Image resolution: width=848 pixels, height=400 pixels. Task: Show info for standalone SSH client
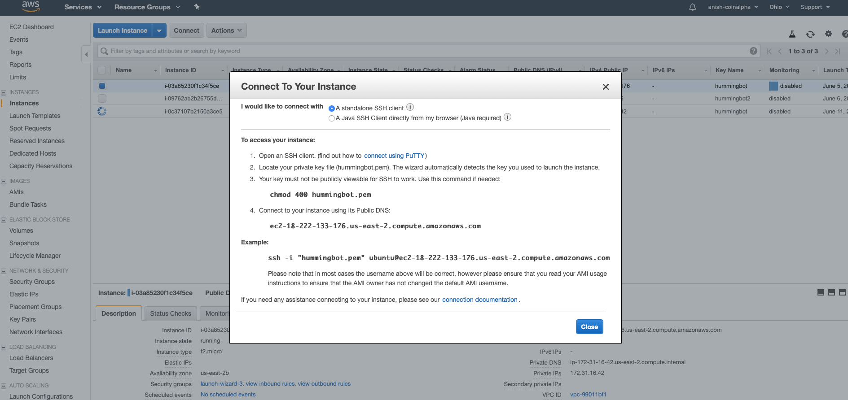coord(410,107)
